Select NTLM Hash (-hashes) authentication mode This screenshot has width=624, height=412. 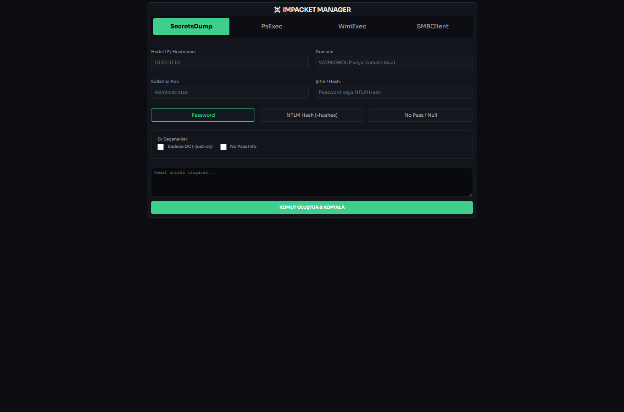click(x=312, y=115)
